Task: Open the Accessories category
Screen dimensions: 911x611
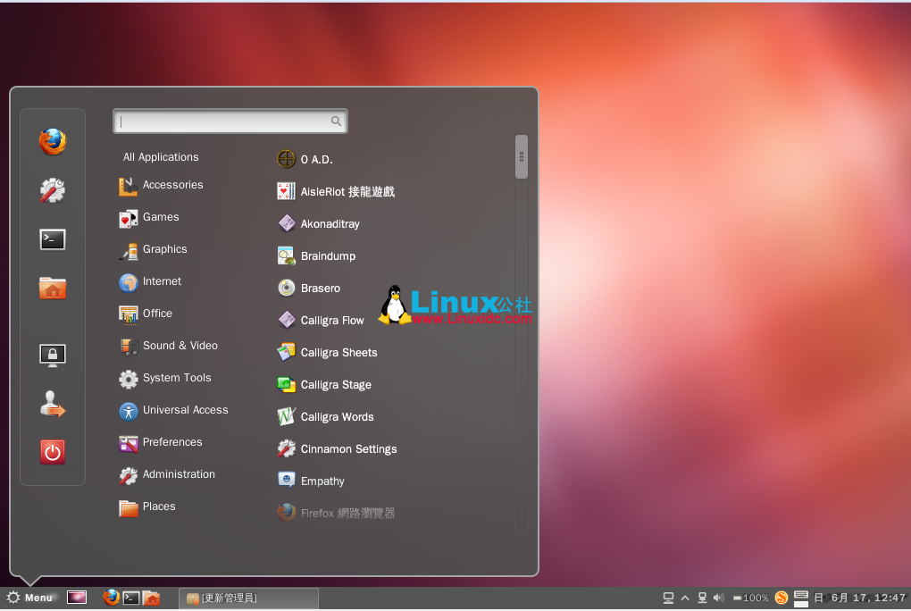Action: (161, 185)
